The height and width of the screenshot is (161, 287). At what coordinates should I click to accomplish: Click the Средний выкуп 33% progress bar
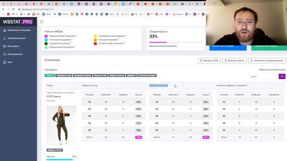175,42
